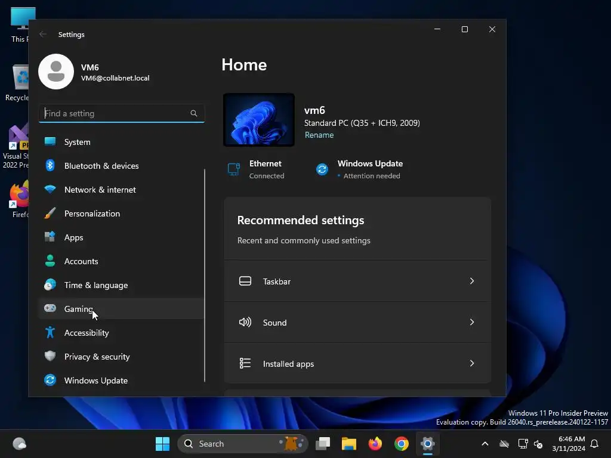Click the Rename link for vm6

click(x=319, y=135)
